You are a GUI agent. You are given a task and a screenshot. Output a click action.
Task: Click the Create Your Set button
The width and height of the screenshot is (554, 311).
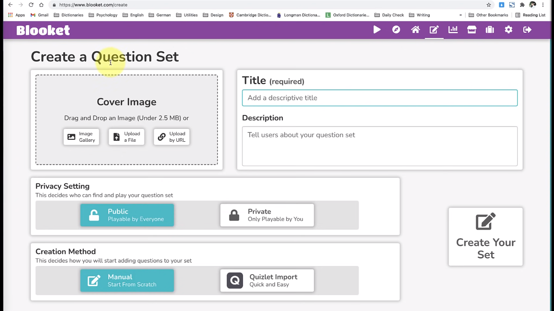(x=485, y=237)
